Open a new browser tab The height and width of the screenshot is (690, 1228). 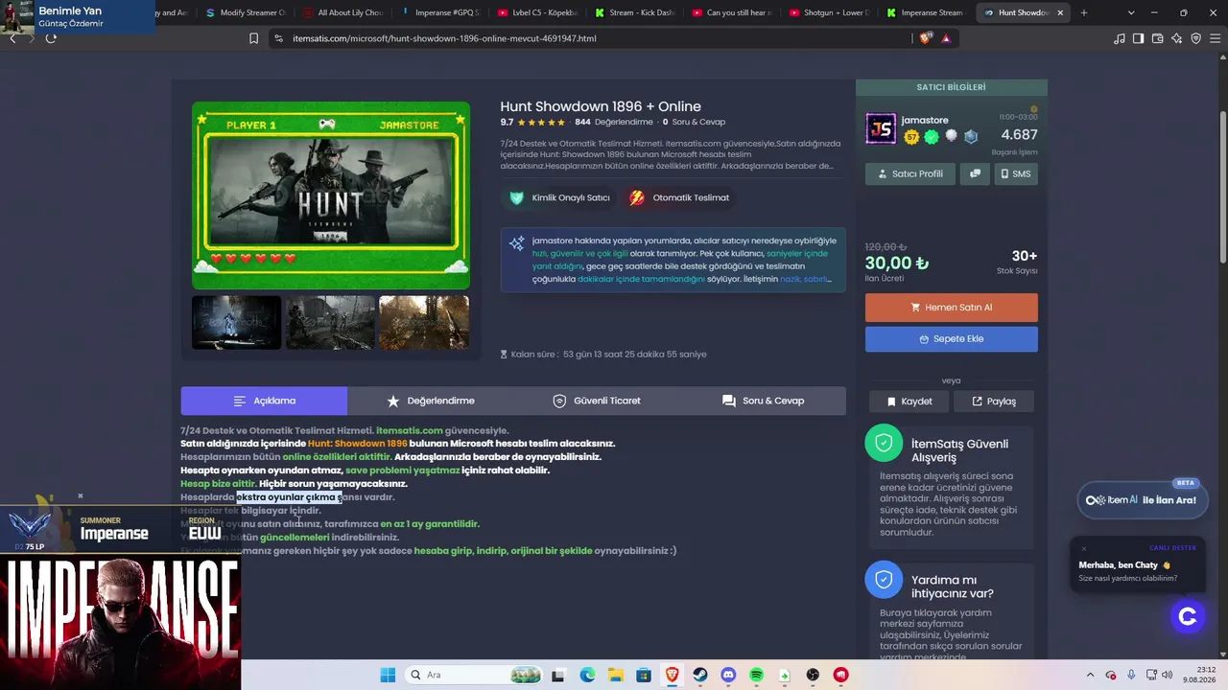click(x=1084, y=12)
